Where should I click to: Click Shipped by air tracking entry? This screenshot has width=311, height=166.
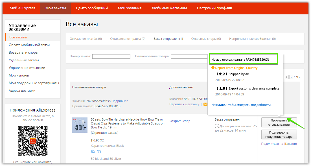tap(232, 74)
